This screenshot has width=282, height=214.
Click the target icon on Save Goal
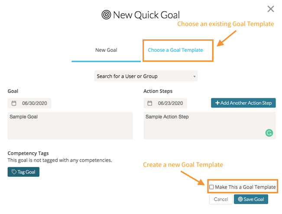(x=240, y=199)
